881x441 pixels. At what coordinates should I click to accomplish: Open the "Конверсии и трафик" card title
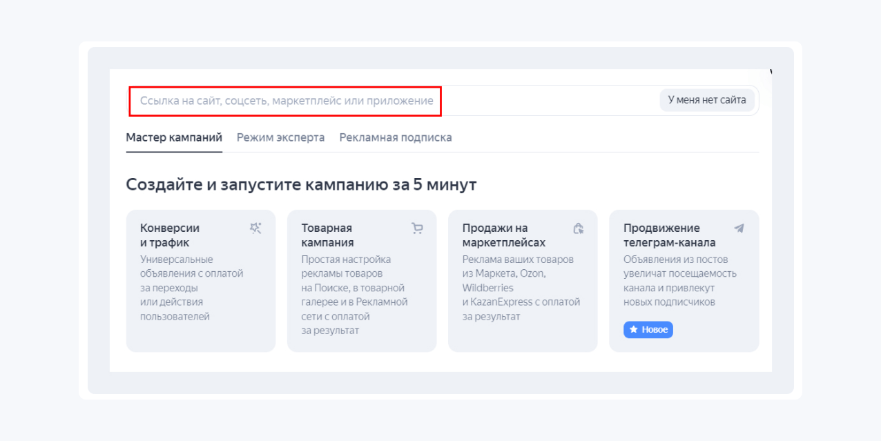(170, 235)
